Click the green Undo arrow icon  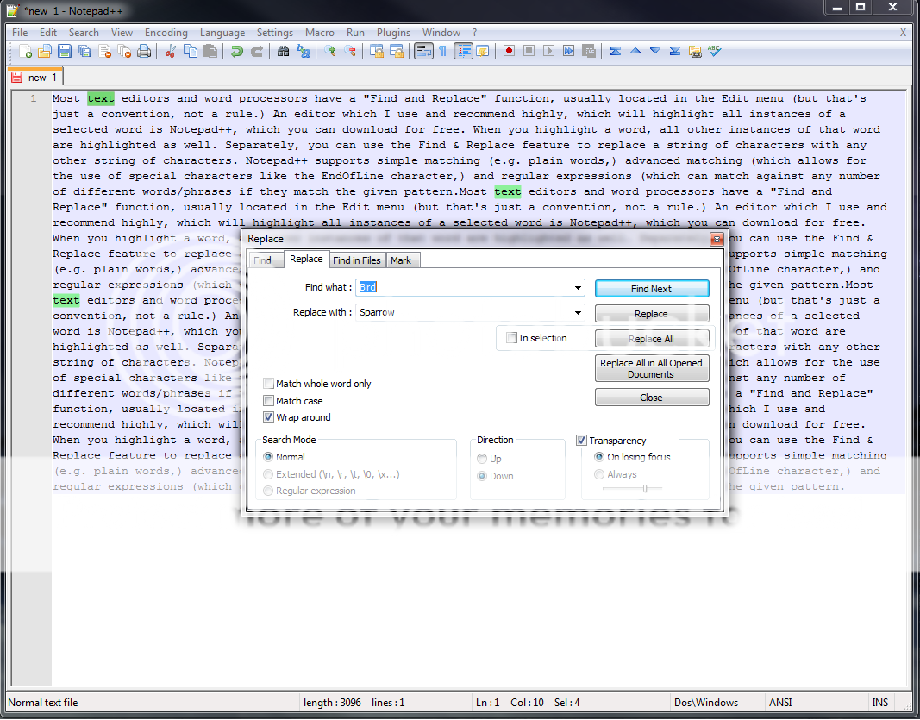[x=237, y=52]
